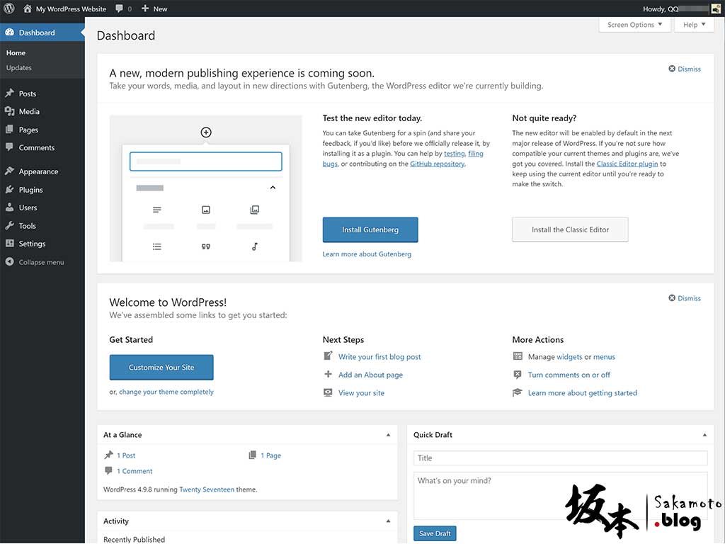Click the plus icon beside New
The height and width of the screenshot is (544, 725).
(144, 8)
